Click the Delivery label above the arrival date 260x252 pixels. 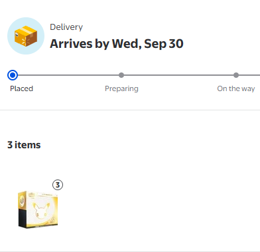pyautogui.click(x=66, y=27)
